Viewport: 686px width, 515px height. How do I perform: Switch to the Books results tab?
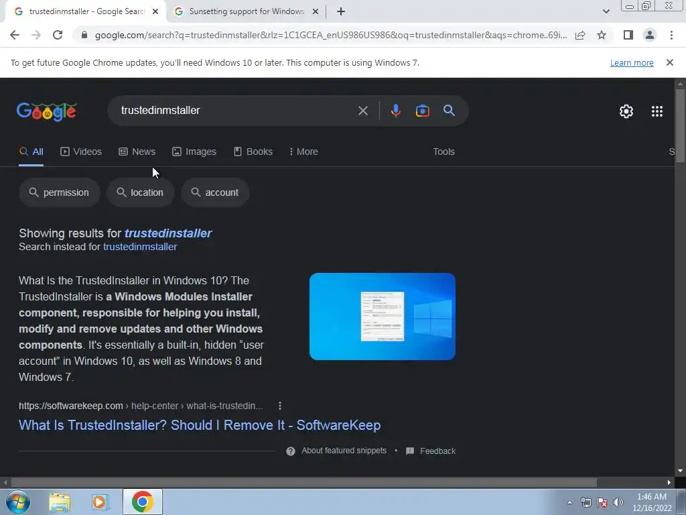pos(253,152)
